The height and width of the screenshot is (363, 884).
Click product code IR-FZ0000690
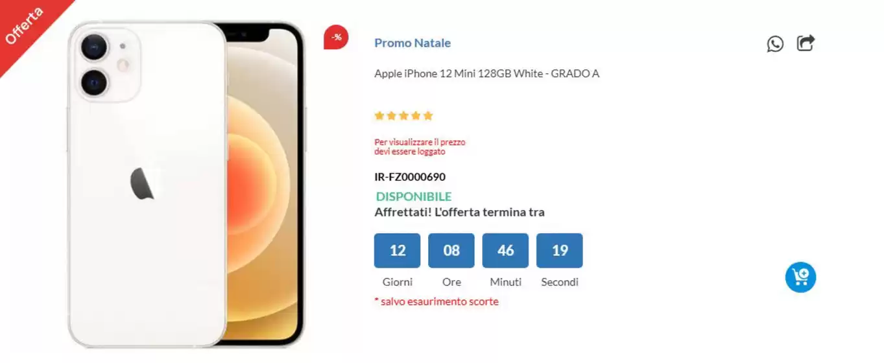pyautogui.click(x=410, y=177)
